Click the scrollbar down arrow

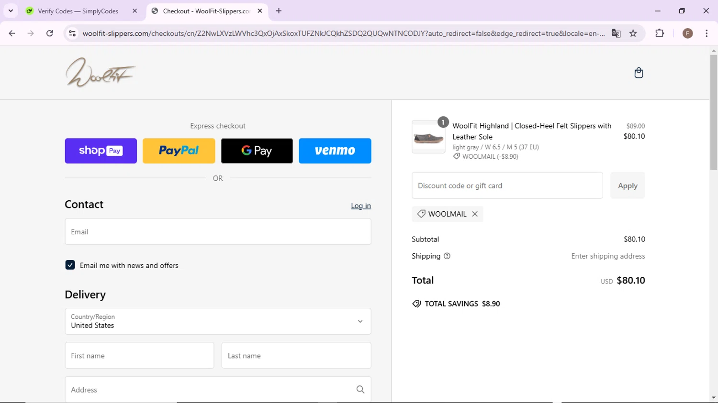click(714, 398)
